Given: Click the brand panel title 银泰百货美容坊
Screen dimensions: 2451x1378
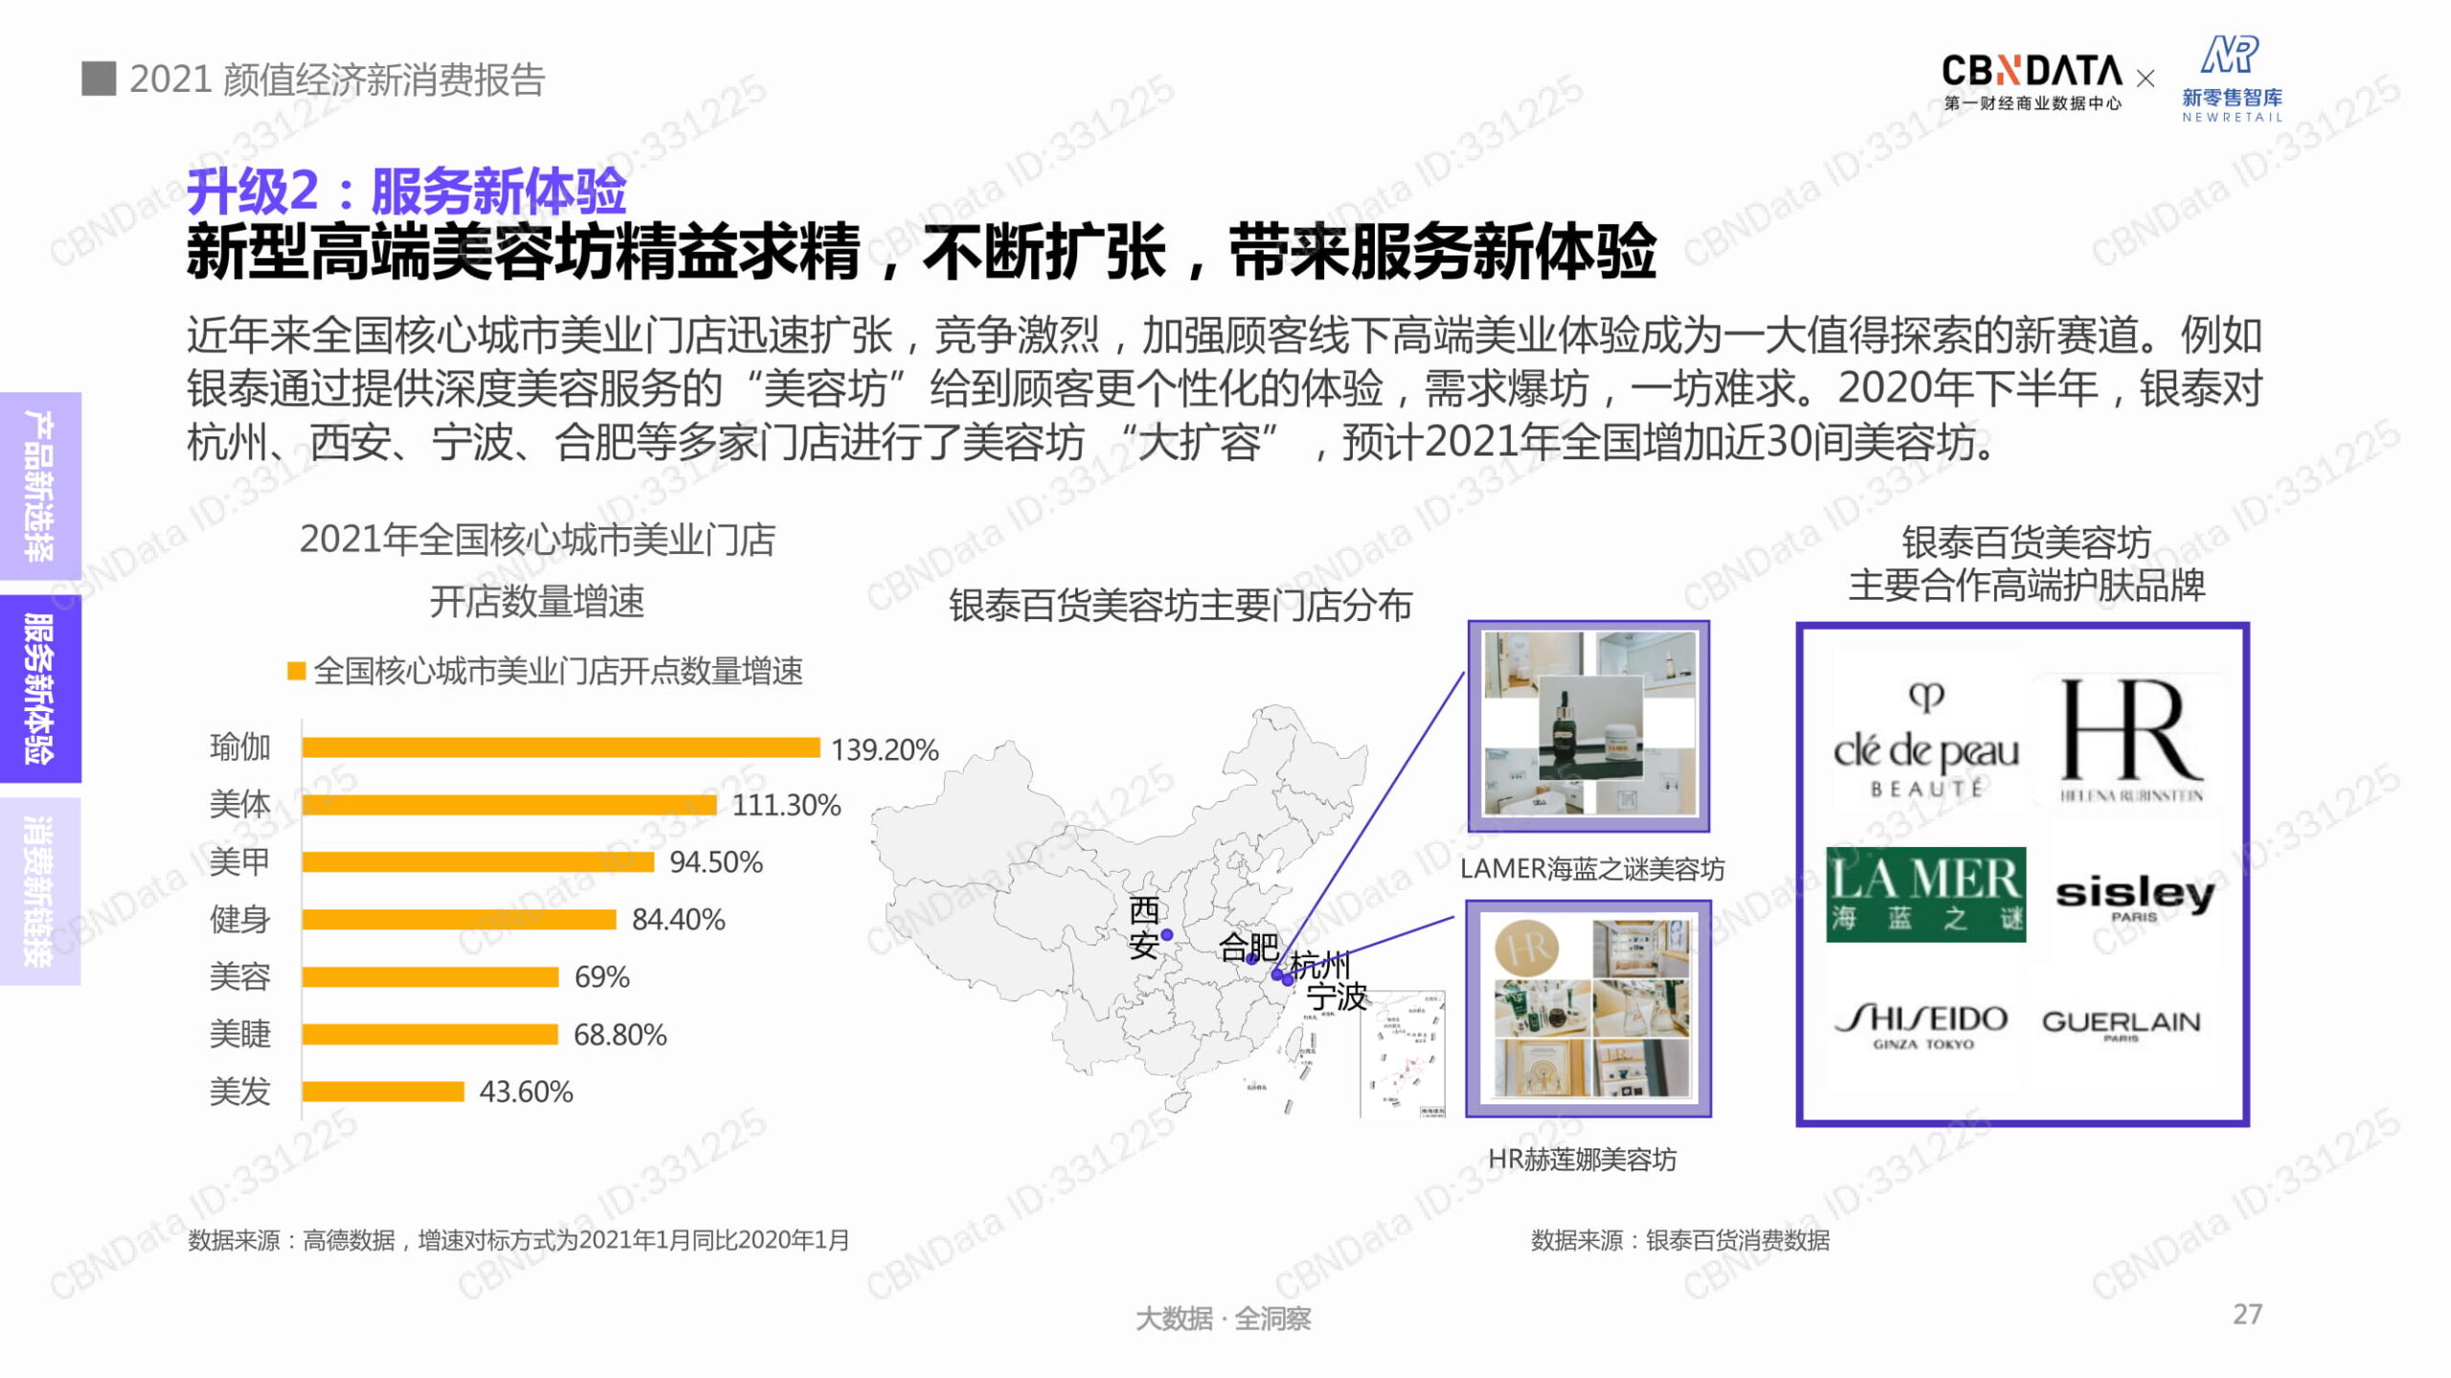Looking at the screenshot, I should [x=2026, y=543].
